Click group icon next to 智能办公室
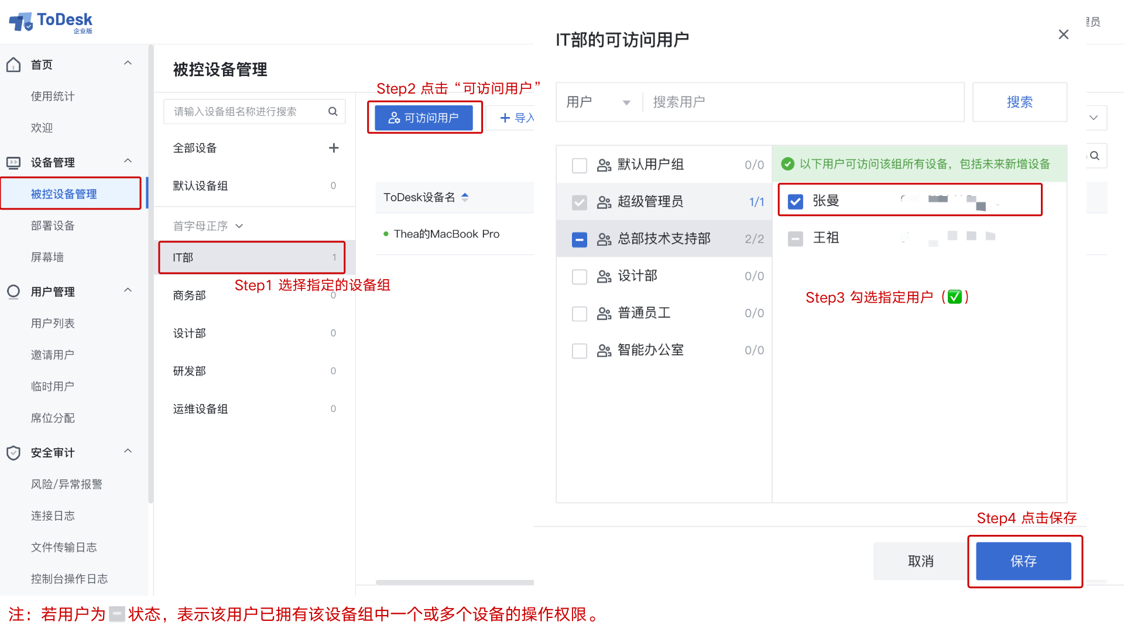The width and height of the screenshot is (1124, 632). coord(604,351)
